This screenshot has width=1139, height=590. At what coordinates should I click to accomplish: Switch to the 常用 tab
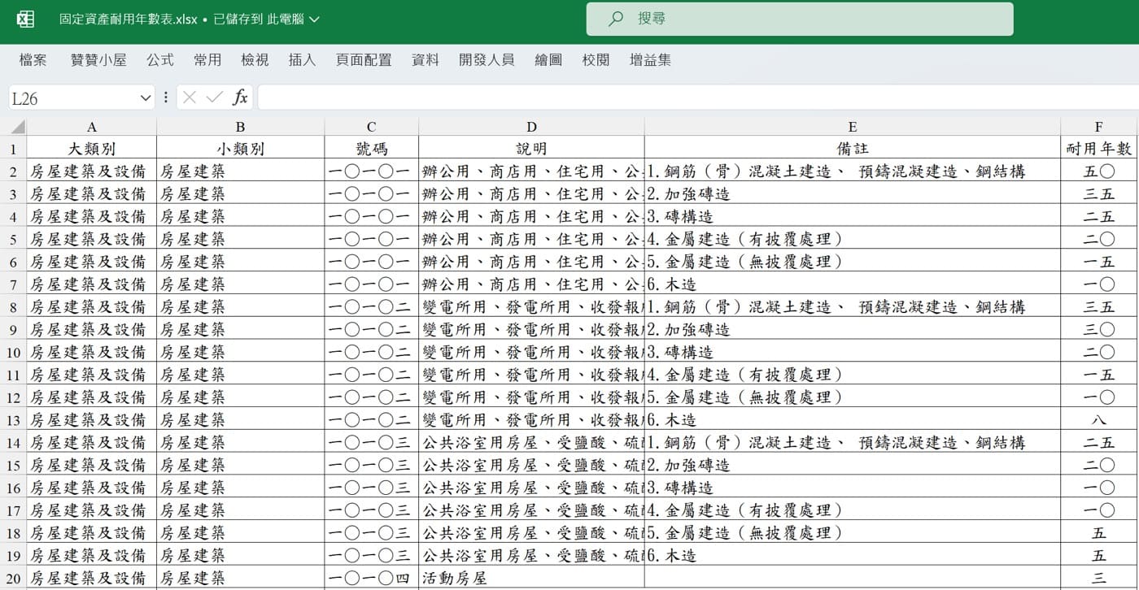tap(207, 60)
